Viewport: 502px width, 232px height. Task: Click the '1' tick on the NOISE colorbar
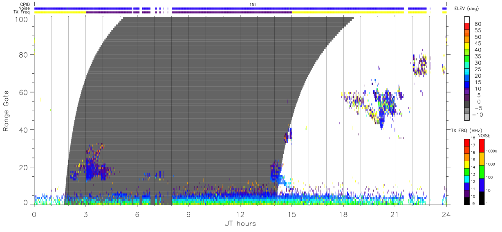[x=488, y=203]
